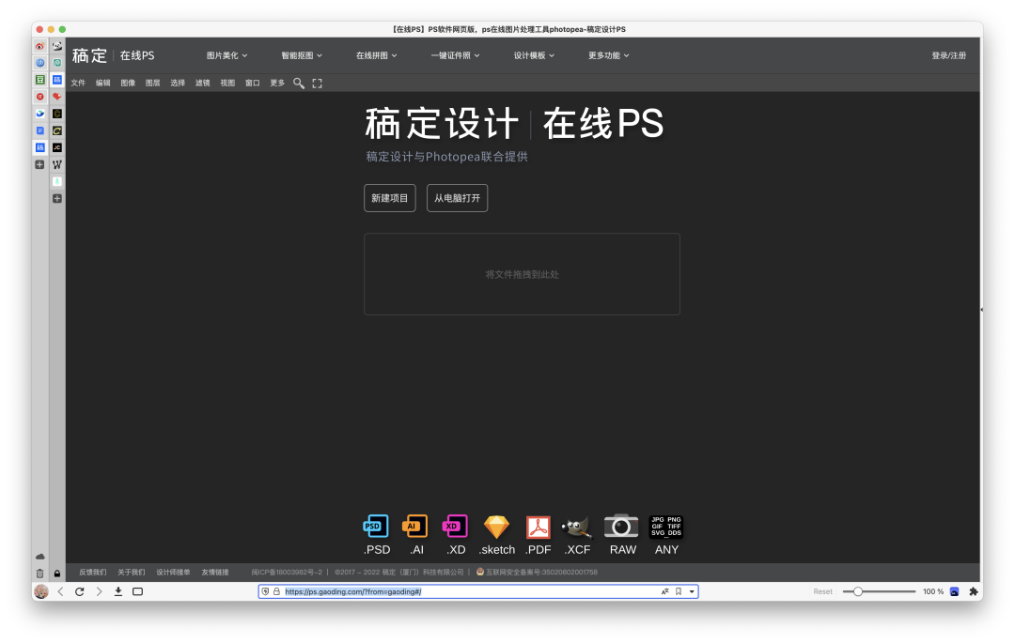The image size is (1015, 643).
Task: Add new tab in right sidebar column
Action: pos(57,198)
